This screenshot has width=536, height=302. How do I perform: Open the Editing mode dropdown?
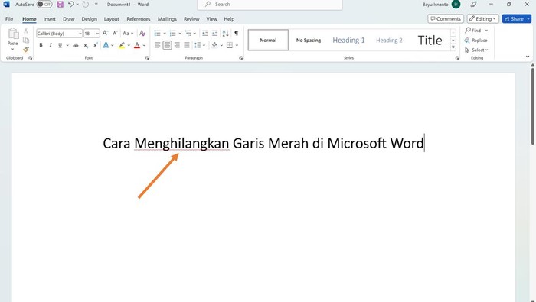[x=483, y=19]
